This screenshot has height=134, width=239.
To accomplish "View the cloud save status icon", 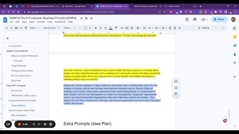I will click(91, 18).
